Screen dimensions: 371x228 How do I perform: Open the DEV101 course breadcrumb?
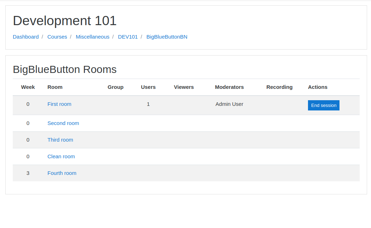pos(128,37)
